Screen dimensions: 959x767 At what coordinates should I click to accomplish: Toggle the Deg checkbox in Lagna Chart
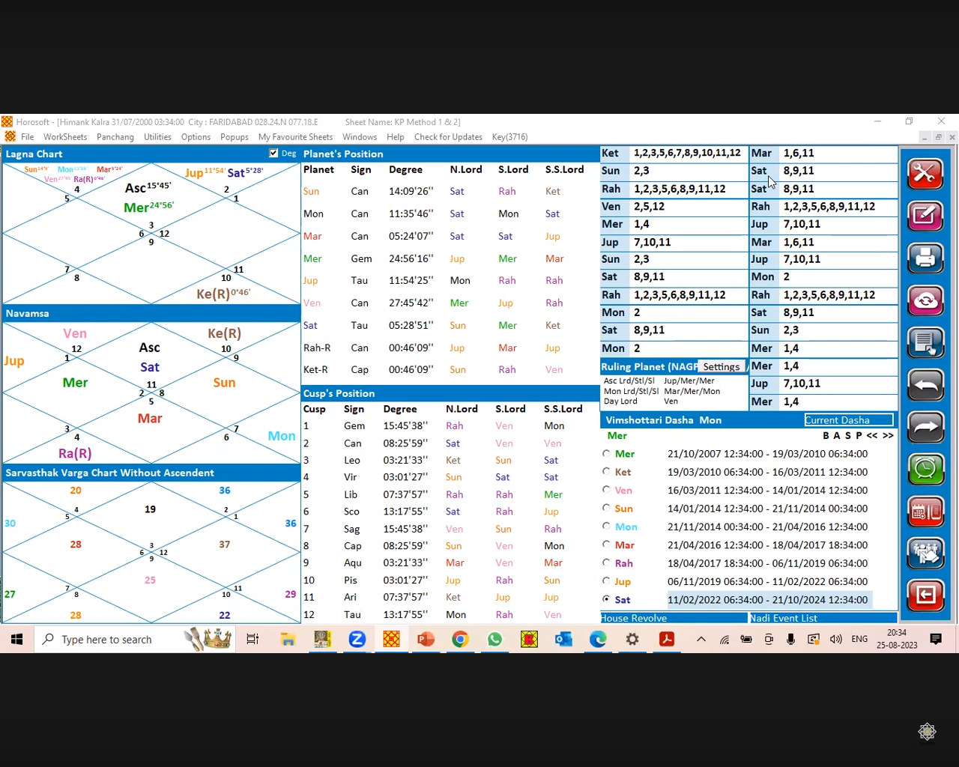273,154
